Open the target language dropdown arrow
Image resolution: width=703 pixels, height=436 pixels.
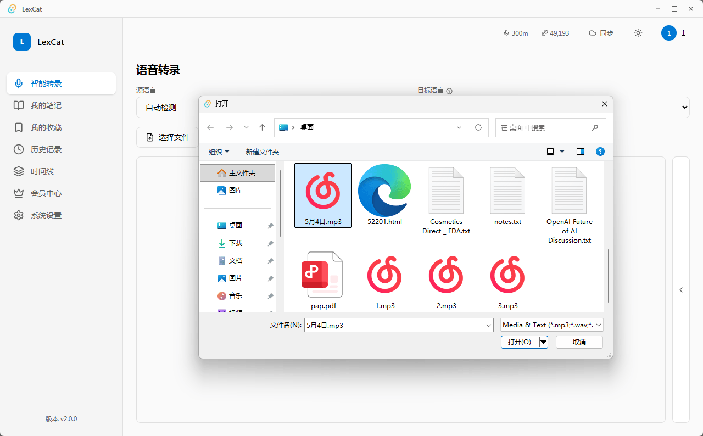(684, 107)
